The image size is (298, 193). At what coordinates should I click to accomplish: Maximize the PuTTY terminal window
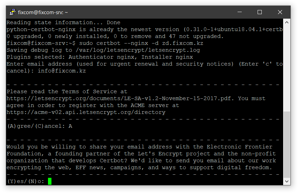pos(260,12)
